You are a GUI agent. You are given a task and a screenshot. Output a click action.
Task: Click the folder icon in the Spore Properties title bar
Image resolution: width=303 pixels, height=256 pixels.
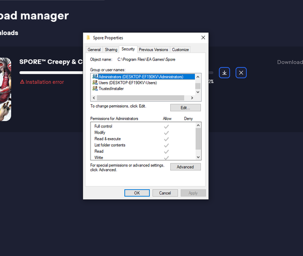pos(88,37)
